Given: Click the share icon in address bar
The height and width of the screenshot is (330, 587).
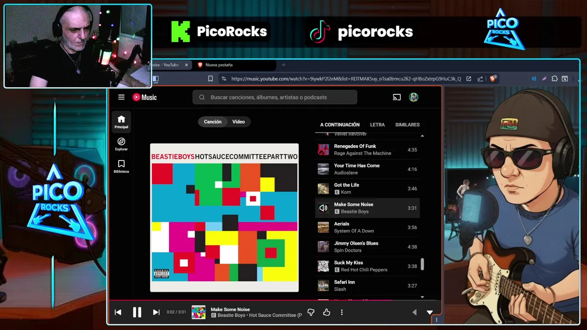Looking at the screenshot, I should 480,78.
